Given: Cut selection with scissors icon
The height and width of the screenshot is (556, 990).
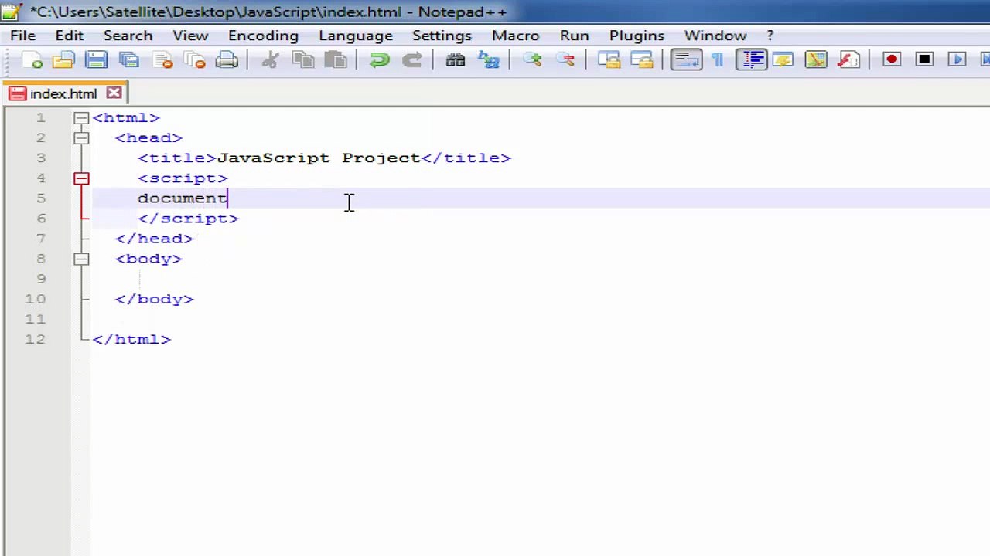Looking at the screenshot, I should click(x=270, y=60).
